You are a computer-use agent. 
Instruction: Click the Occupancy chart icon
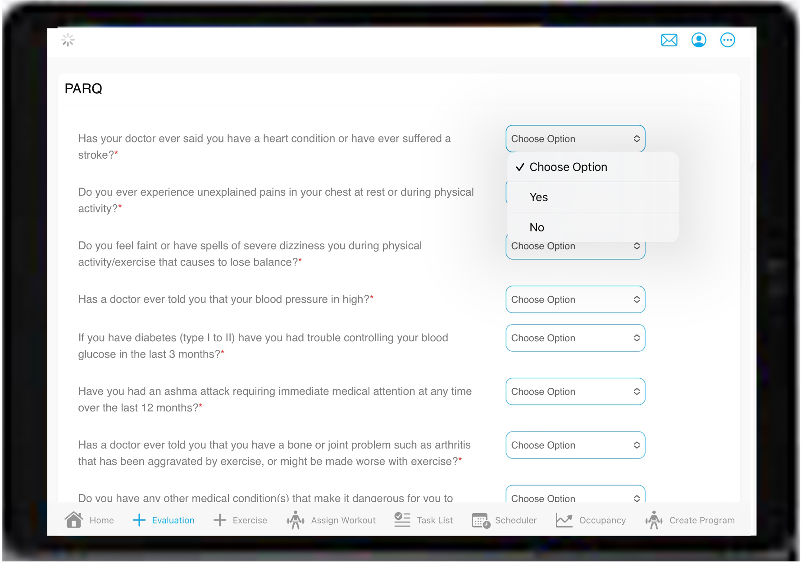pyautogui.click(x=564, y=520)
